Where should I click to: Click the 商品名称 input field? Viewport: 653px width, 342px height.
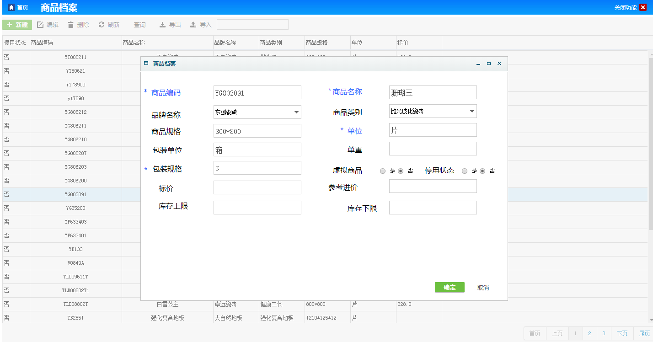click(433, 92)
